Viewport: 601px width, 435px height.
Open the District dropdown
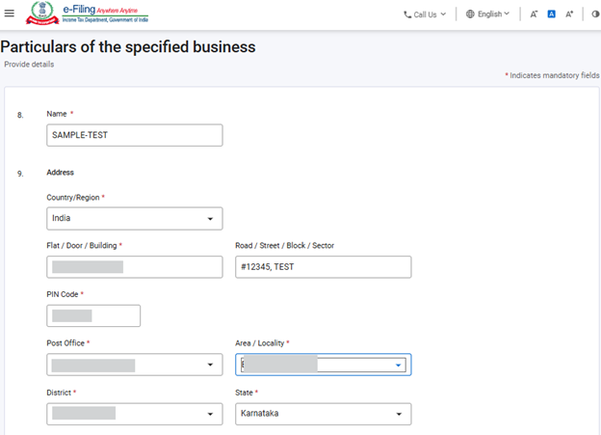point(134,414)
